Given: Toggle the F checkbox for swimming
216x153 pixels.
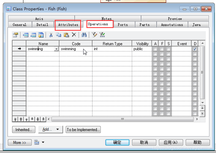Looking at the screenshot, I should coord(162,49).
